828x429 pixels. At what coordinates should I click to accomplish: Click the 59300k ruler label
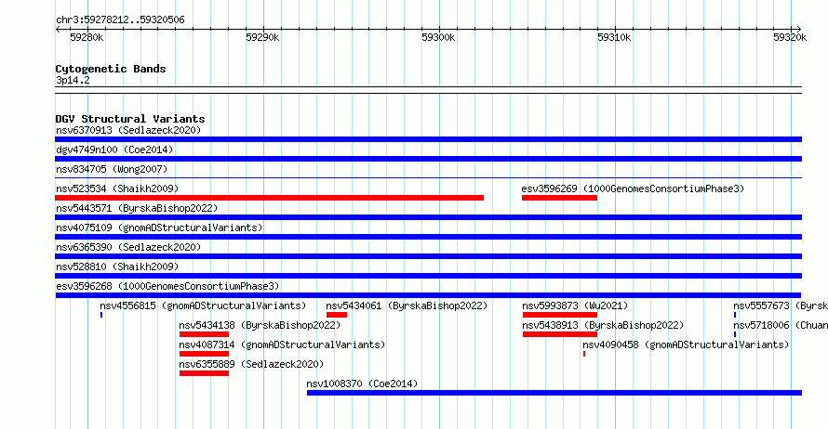[438, 37]
